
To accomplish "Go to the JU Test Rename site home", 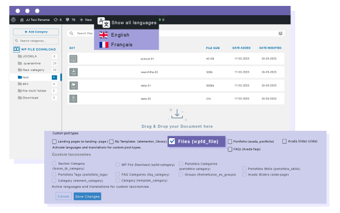I will click(35, 20).
